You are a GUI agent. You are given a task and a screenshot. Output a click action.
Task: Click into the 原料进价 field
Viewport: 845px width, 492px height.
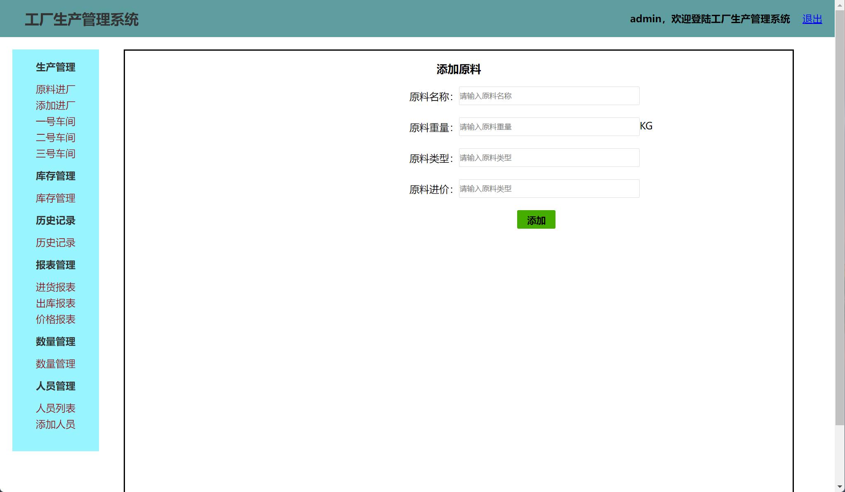[548, 189]
